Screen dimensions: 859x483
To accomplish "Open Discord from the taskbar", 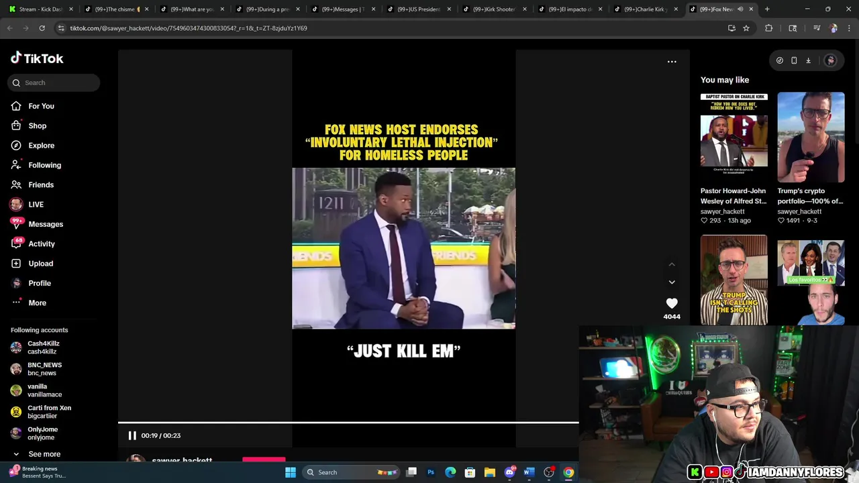I will (509, 472).
